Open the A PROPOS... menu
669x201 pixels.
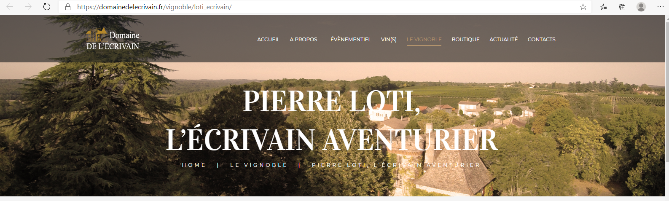tap(305, 39)
